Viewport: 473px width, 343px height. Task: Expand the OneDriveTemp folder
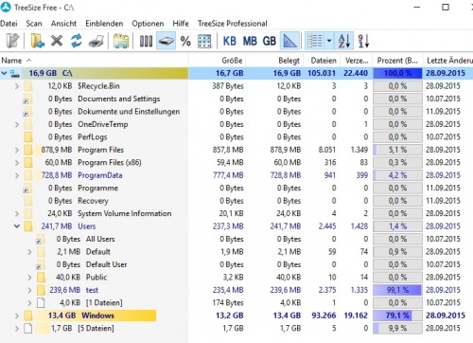pyautogui.click(x=17, y=124)
